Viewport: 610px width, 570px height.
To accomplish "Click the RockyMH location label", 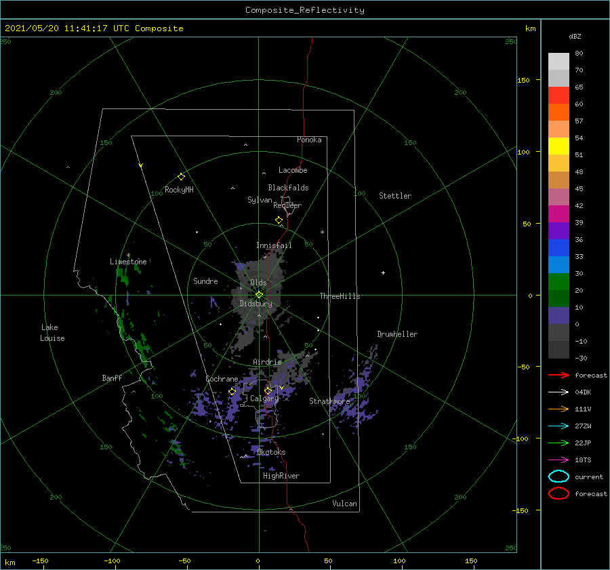I will pyautogui.click(x=179, y=190).
